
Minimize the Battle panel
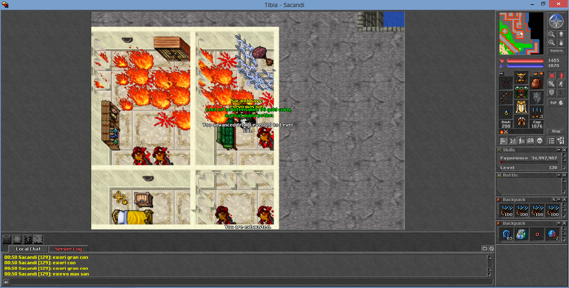559,175
